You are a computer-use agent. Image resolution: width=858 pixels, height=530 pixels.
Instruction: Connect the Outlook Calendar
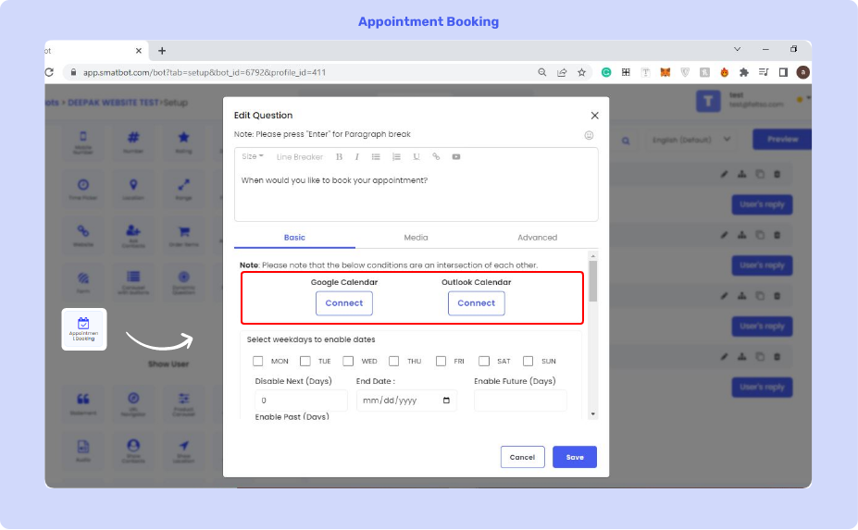tap(477, 303)
